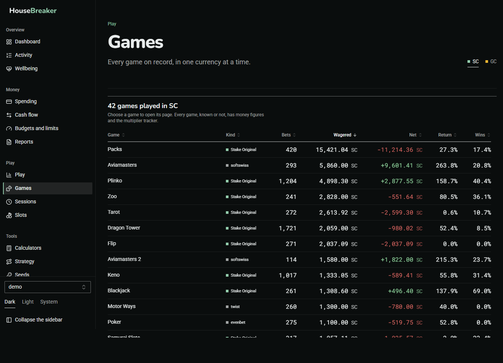Sort table by Kind column
This screenshot has width=503, height=363.
coord(233,135)
